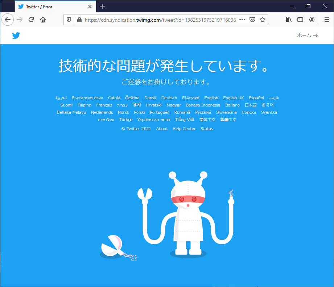Click the ภาษาไทย language link
Viewport: 334px width, 287px height.
pyautogui.click(x=106, y=120)
